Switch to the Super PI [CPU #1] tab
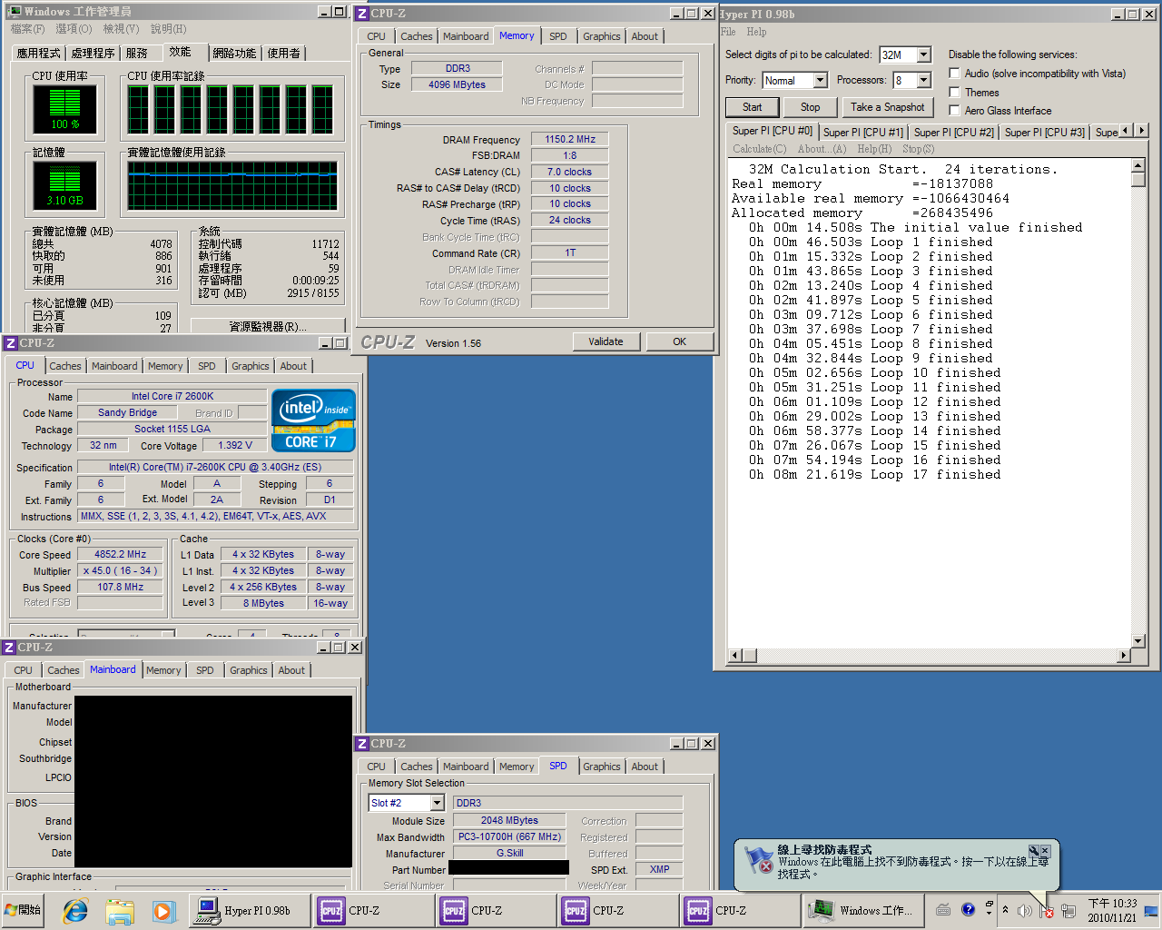 [862, 133]
